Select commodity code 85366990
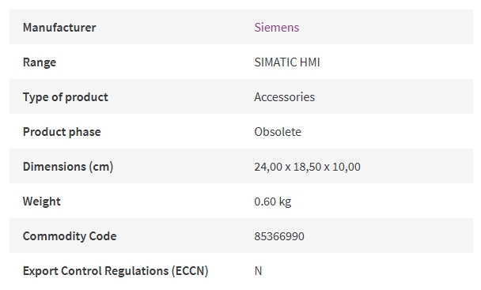This screenshot has width=481, height=290. pyautogui.click(x=279, y=236)
